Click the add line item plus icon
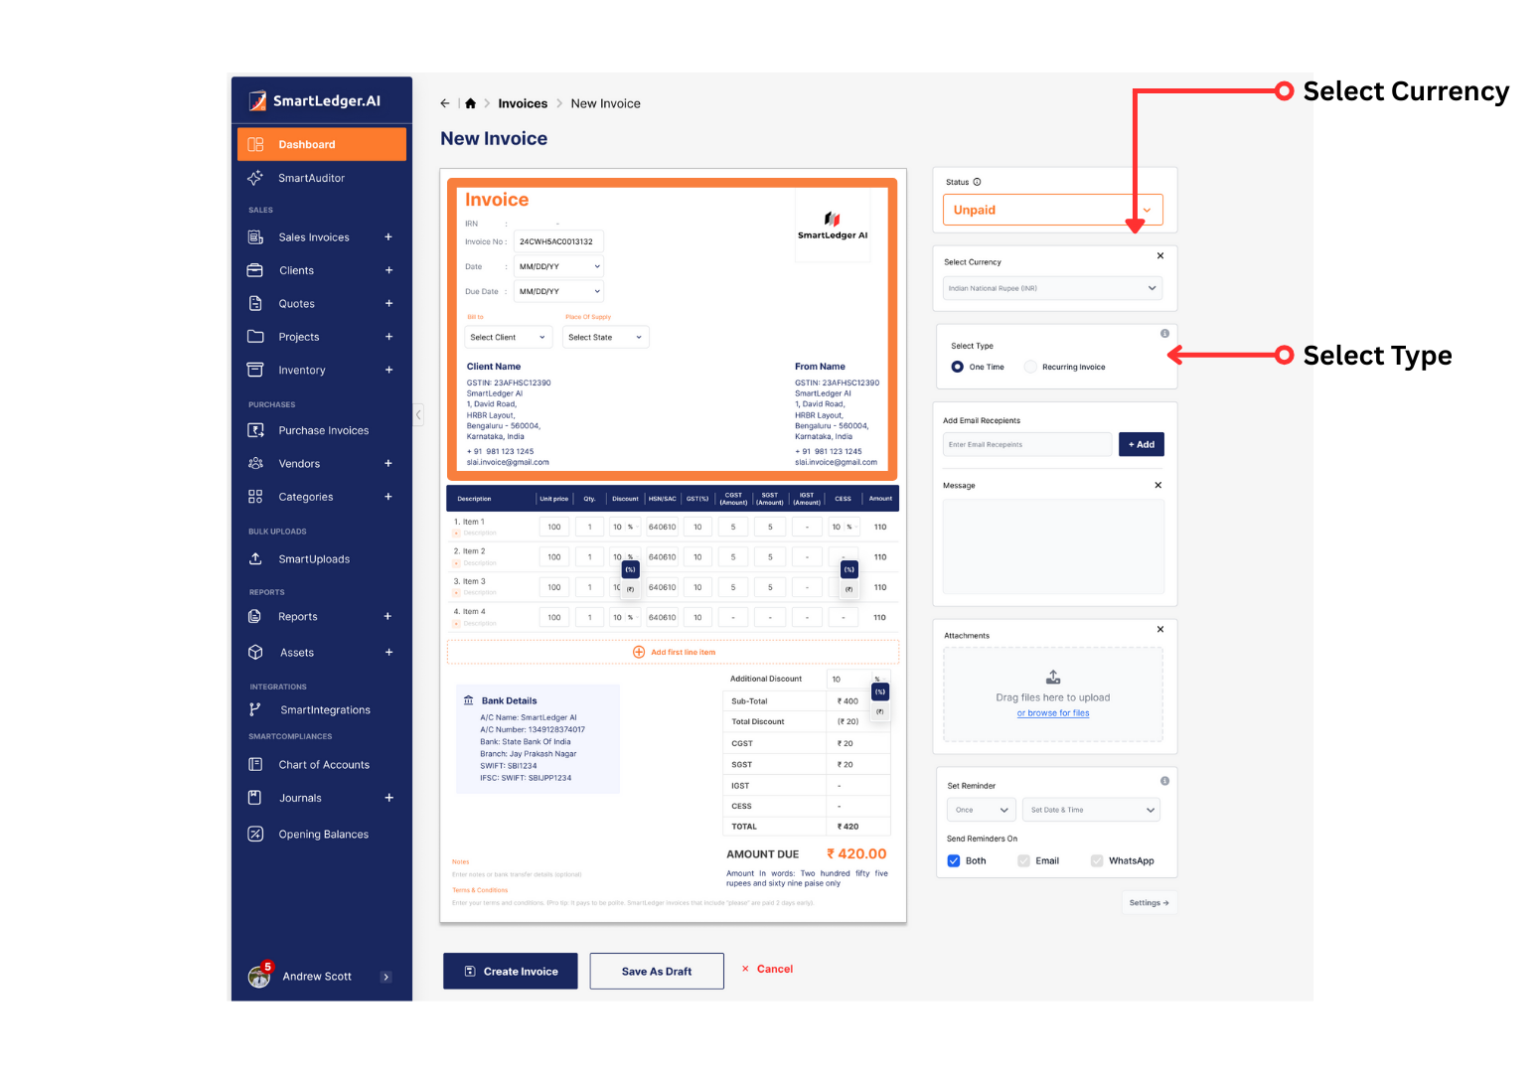Viewport: 1540px width, 1073px height. 639,653
